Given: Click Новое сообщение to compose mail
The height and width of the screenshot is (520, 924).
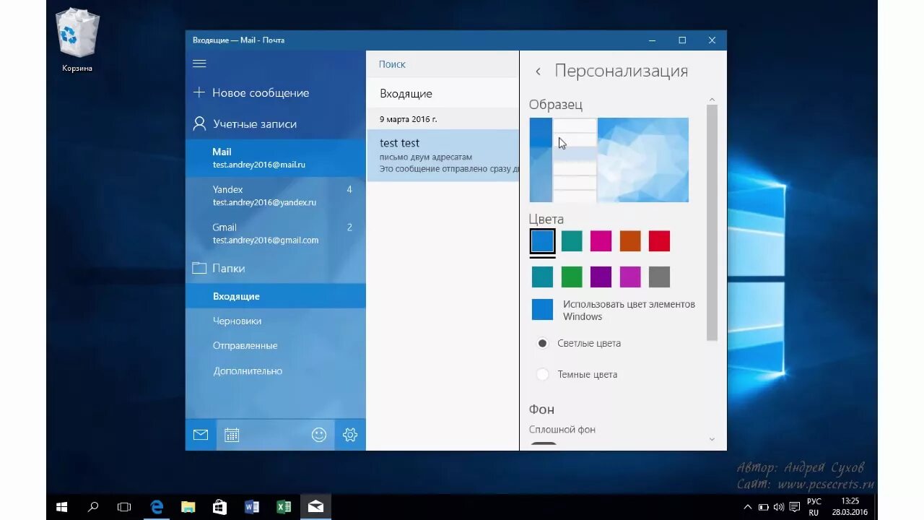Looking at the screenshot, I should click(x=261, y=92).
